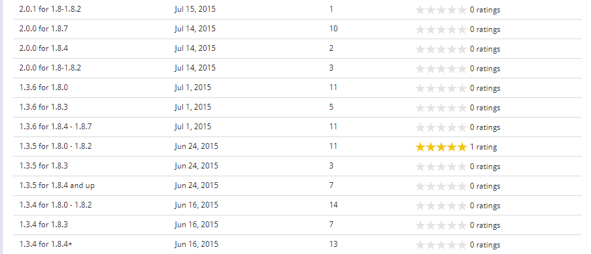Image resolution: width=591 pixels, height=254 pixels.
Task: Click the gold stars on 1.3.5 for 1.8.0 - 1.8.2
Action: (x=441, y=147)
